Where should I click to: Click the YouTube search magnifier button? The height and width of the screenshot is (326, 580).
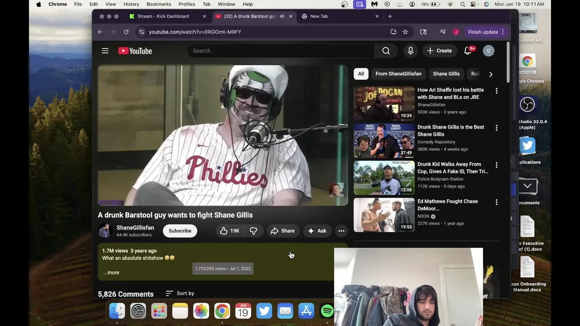click(386, 51)
